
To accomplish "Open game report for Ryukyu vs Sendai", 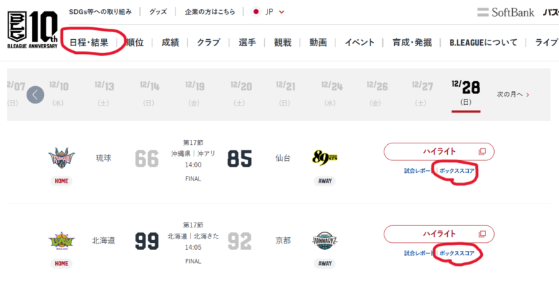I will coord(419,170).
